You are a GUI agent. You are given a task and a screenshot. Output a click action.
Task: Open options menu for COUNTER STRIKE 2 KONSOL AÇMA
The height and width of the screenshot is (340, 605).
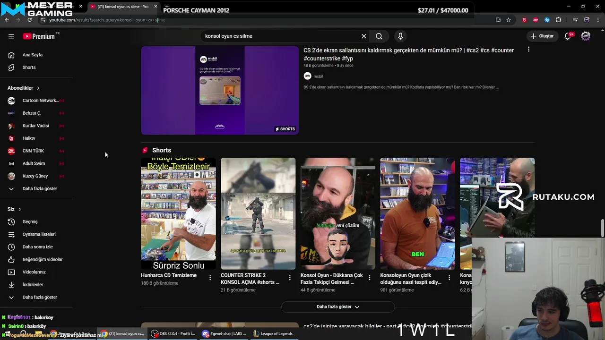290,278
